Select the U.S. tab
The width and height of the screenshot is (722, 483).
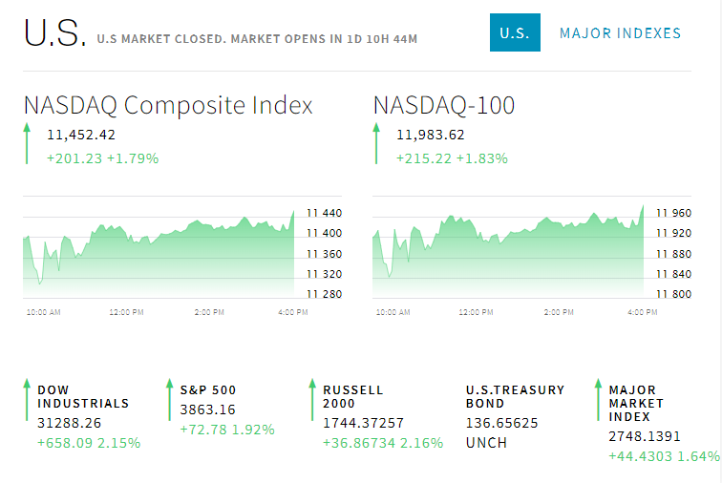[x=515, y=33]
